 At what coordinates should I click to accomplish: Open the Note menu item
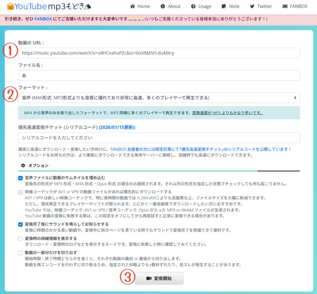231,6
